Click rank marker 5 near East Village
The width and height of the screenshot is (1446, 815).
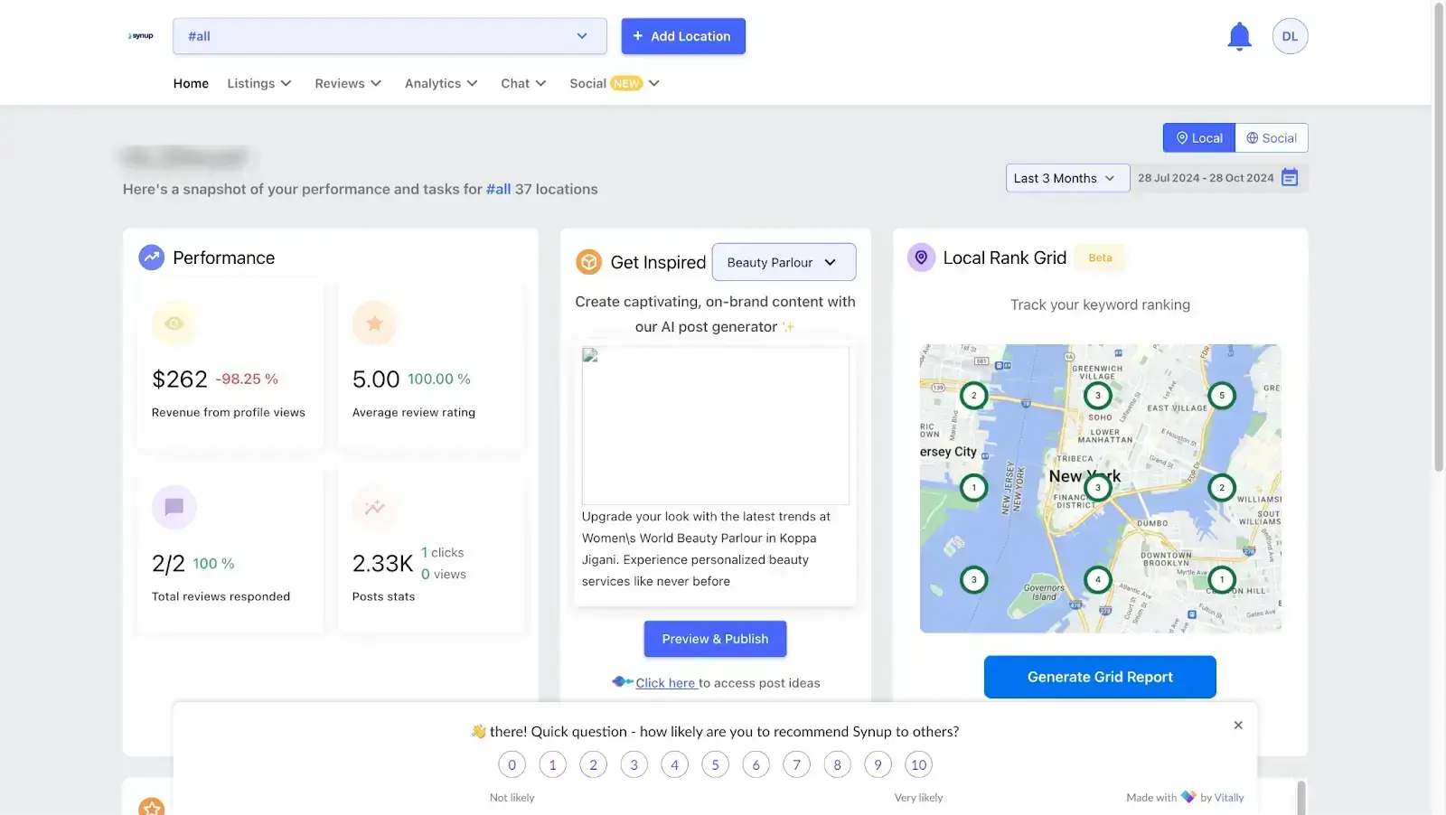click(1222, 395)
